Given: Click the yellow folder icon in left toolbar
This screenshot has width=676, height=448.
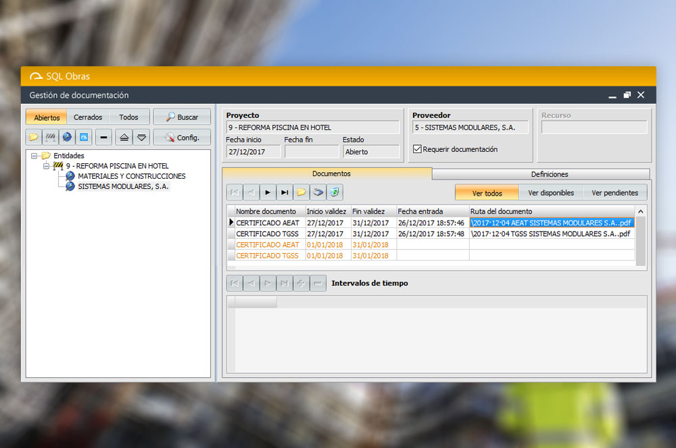Looking at the screenshot, I should (x=34, y=138).
